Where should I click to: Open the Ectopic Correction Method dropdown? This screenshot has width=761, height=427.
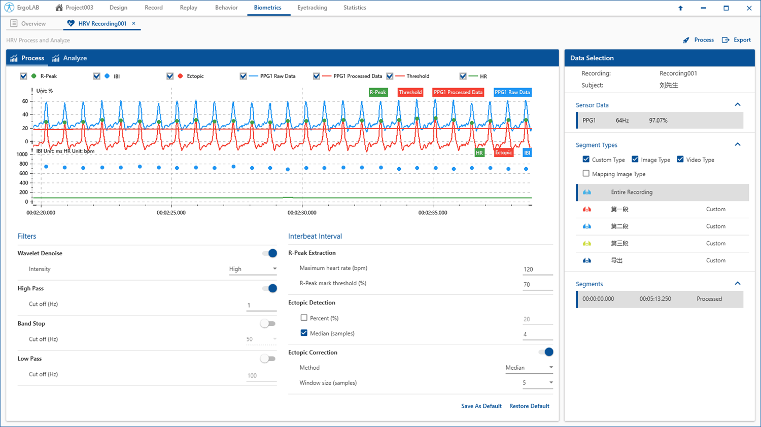click(x=529, y=368)
